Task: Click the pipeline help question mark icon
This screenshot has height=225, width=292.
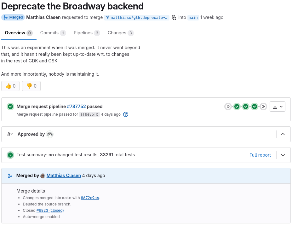Action: 126,114
